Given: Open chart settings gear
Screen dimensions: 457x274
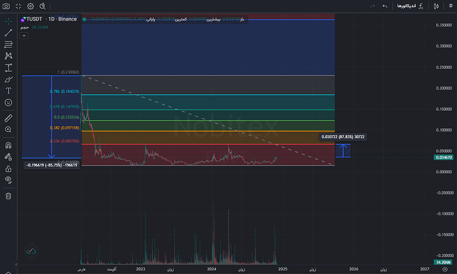Looking at the screenshot, I should point(30,6).
